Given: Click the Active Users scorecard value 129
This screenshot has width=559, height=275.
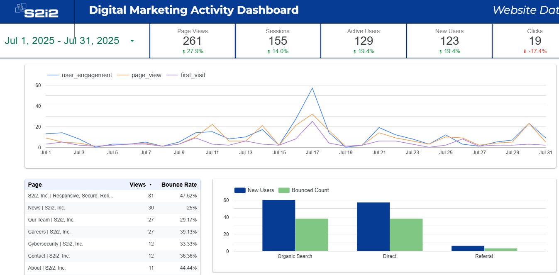Looking at the screenshot, I should coord(364,41).
